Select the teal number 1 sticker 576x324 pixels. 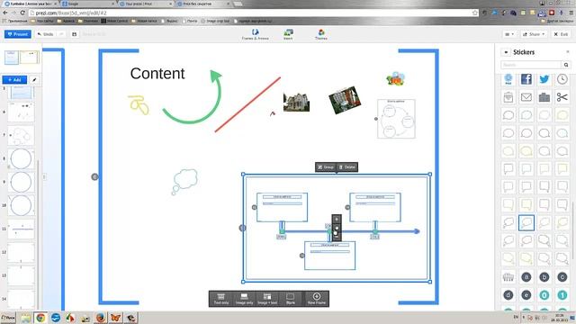562,294
